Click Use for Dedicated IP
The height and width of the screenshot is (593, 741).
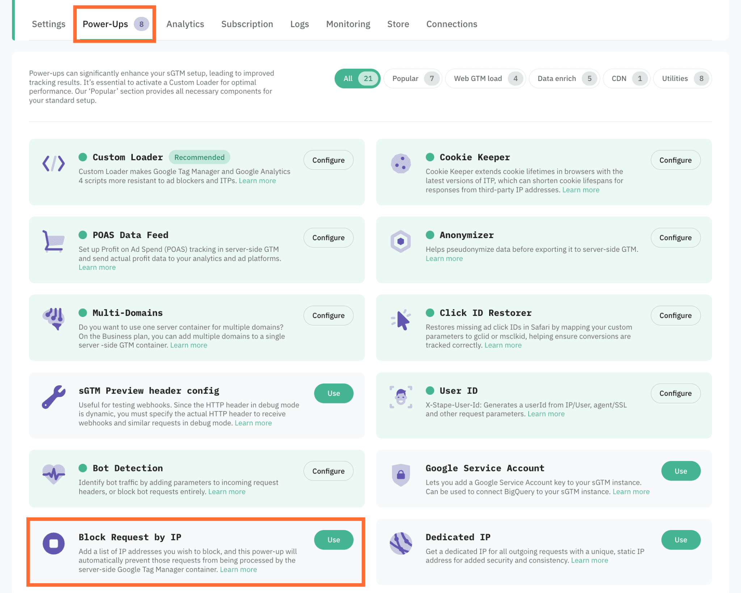(681, 540)
